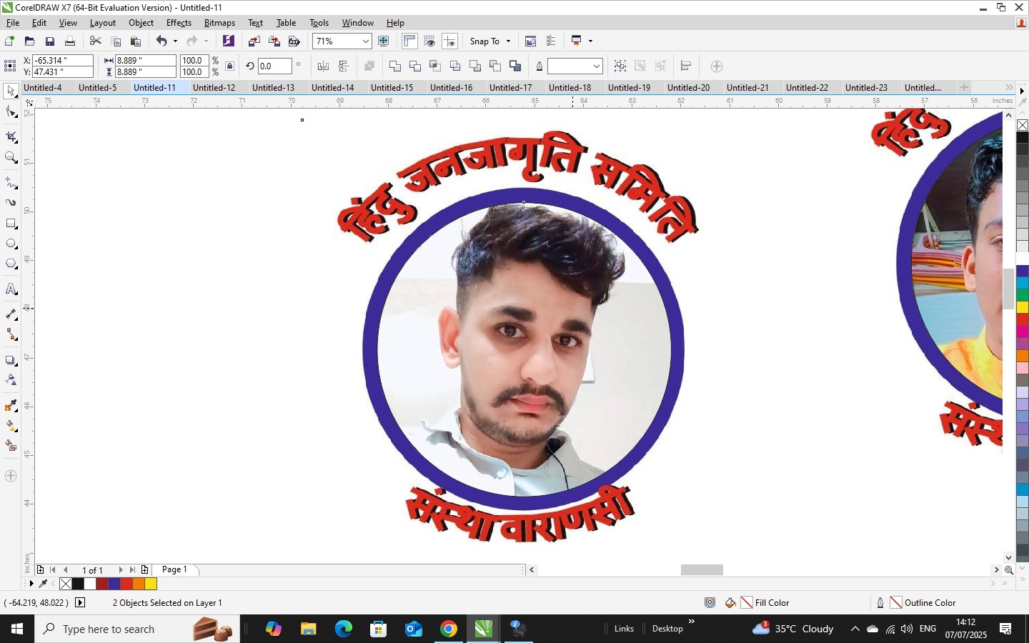The width and height of the screenshot is (1029, 643).
Task: Click the X position input field
Action: (63, 61)
